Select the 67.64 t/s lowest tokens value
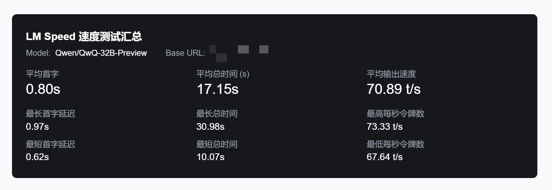This screenshot has width=552, height=190. point(385,157)
